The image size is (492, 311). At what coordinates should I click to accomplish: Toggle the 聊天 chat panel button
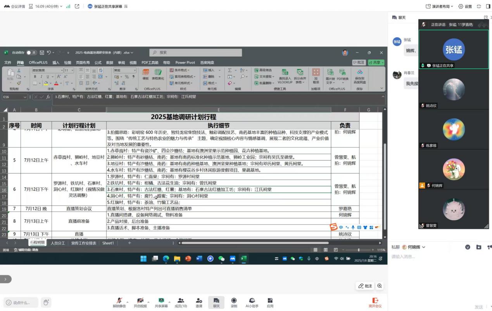tap(216, 302)
